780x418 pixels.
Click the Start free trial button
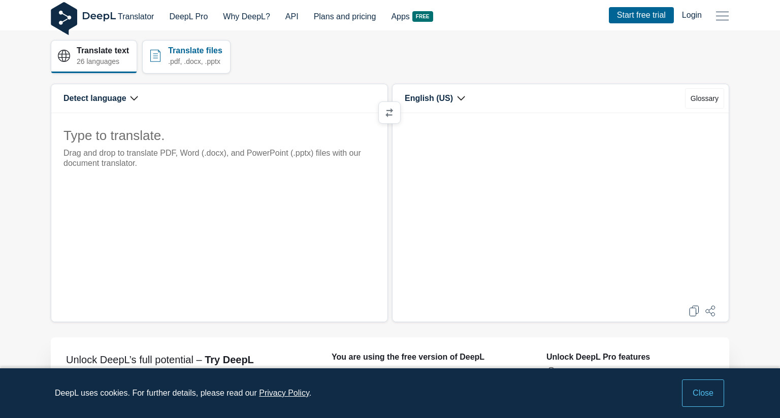click(x=641, y=15)
